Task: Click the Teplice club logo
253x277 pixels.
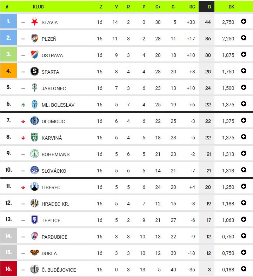Action: [x=34, y=219]
